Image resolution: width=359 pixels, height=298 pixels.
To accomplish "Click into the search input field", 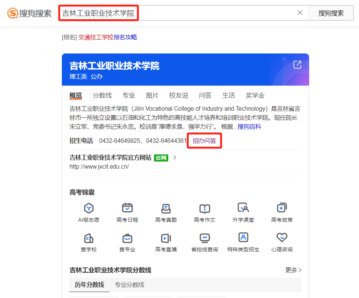I will point(214,13).
